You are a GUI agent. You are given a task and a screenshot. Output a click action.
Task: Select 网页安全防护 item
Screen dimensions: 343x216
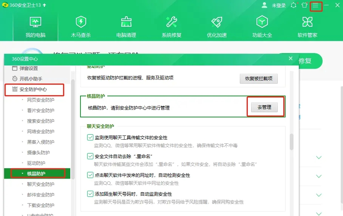click(x=41, y=100)
